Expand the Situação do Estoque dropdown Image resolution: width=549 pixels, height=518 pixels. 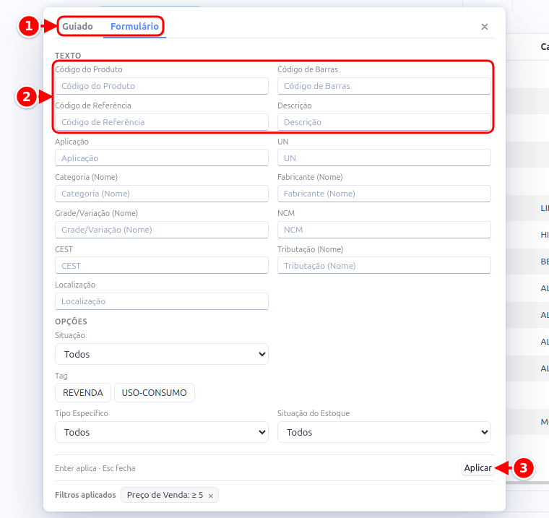point(384,432)
